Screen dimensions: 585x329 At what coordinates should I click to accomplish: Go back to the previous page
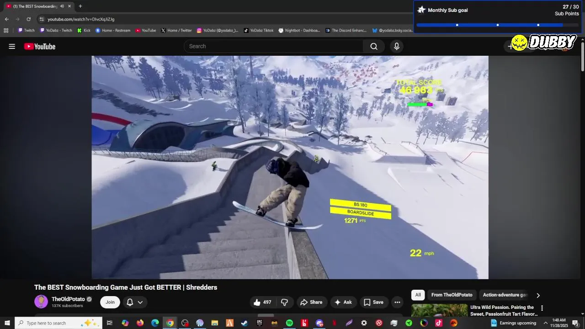[x=6, y=19]
